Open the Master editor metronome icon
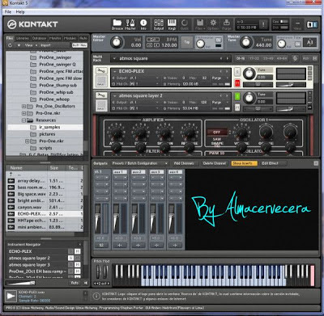This screenshot has height=316, width=324. 130,24
